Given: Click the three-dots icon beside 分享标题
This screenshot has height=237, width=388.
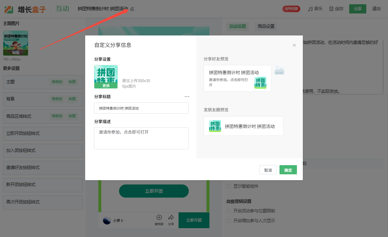Looking at the screenshot, I should tap(187, 97).
